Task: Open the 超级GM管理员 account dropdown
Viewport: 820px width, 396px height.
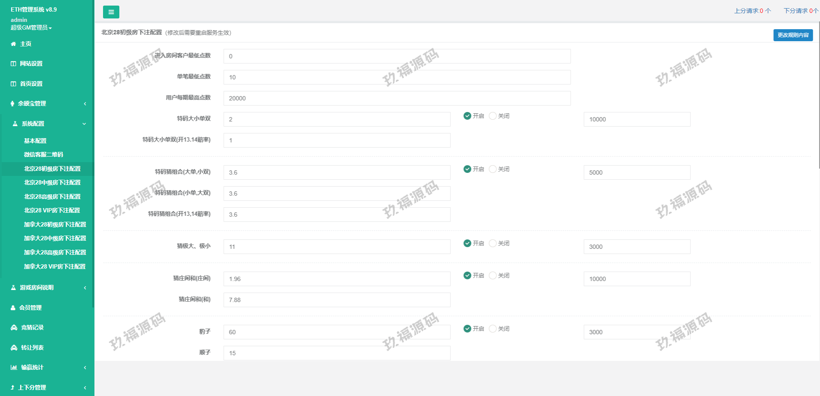Action: coord(31,27)
